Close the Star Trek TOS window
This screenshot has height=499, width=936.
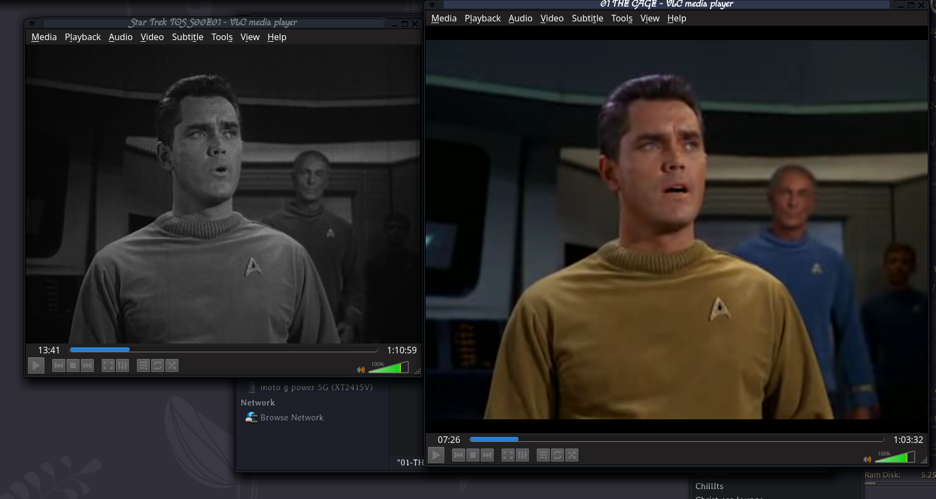pyautogui.click(x=415, y=24)
